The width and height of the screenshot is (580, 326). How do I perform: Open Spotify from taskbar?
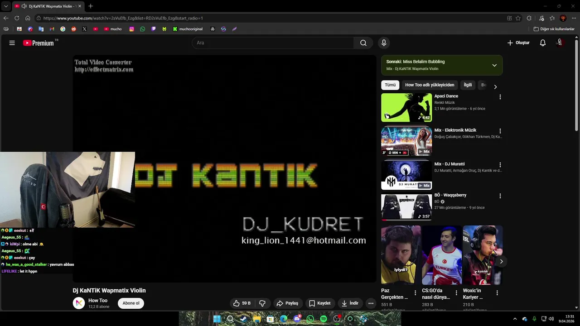click(x=324, y=319)
